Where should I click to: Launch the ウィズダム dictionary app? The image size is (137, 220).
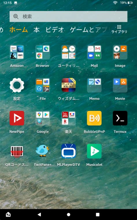coord(68,85)
